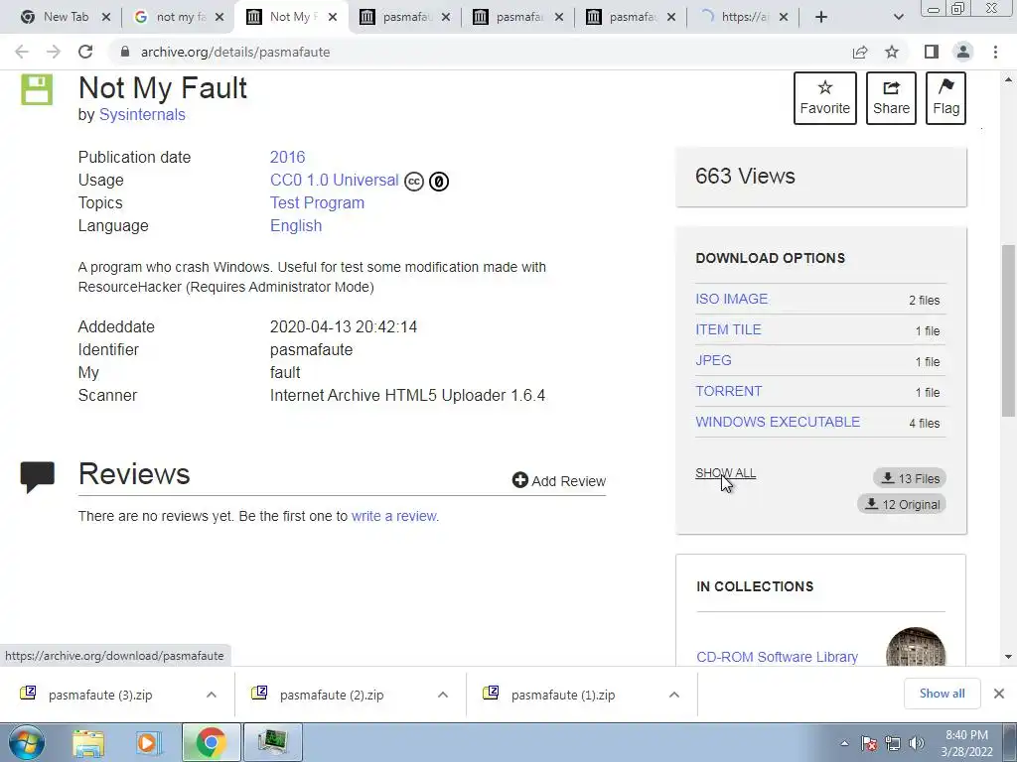Download the 12 Original files
Viewport: 1017px width, 762px height.
pyautogui.click(x=902, y=504)
